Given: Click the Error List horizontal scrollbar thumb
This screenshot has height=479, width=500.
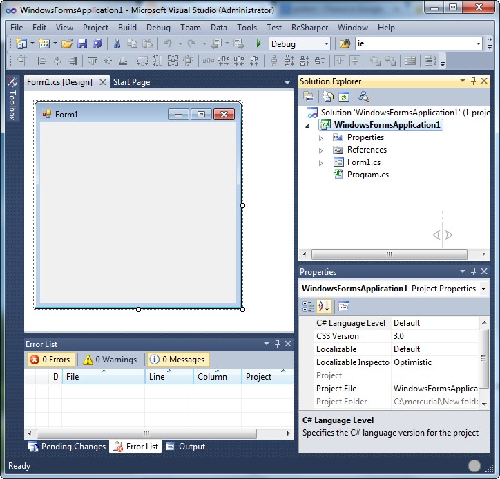Looking at the screenshot, I should [146, 433].
